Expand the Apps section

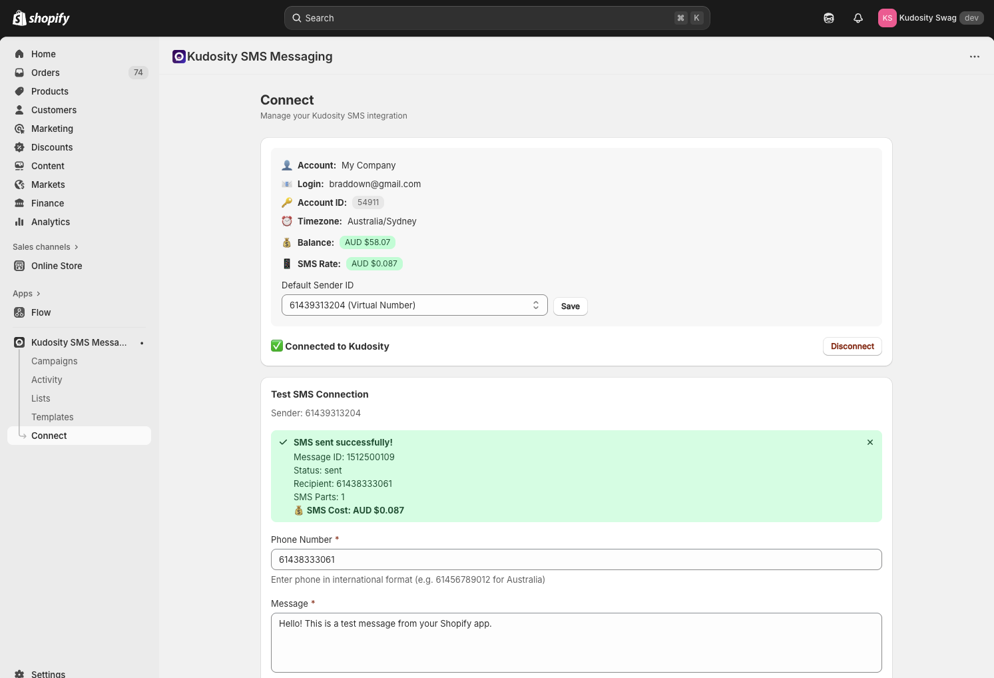pos(27,294)
